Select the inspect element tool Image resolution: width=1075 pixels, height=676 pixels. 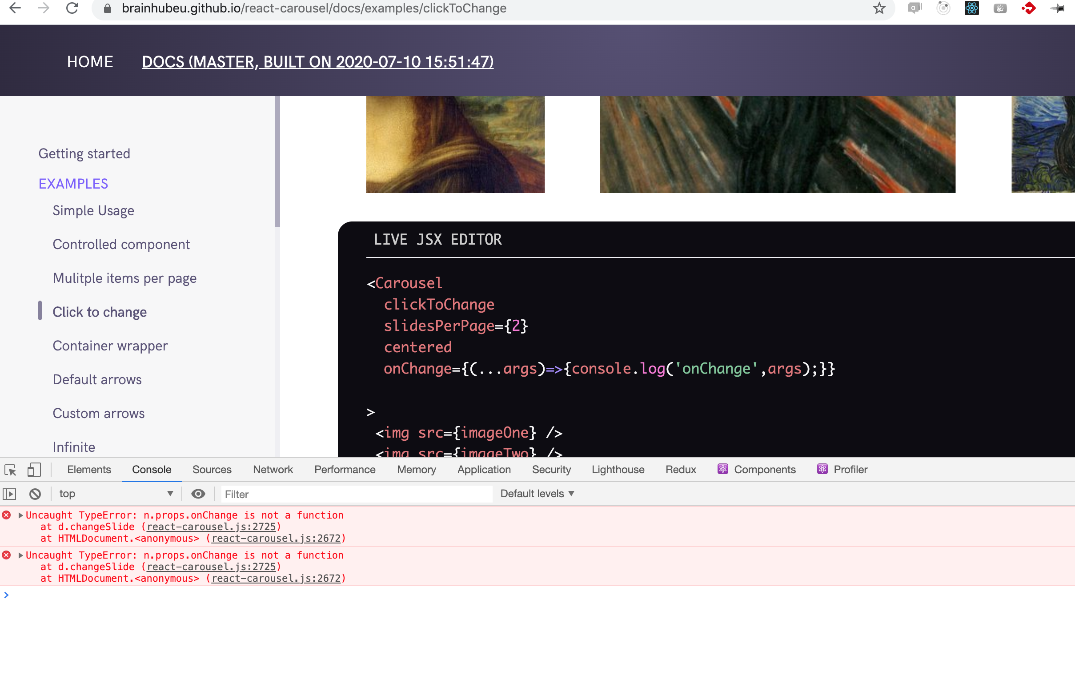pos(10,470)
